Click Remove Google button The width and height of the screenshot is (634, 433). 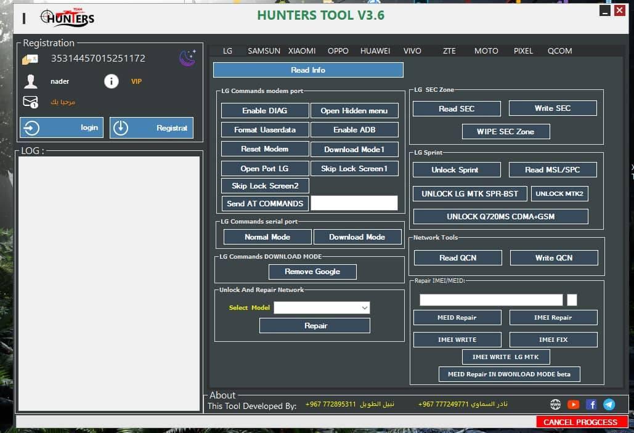312,272
